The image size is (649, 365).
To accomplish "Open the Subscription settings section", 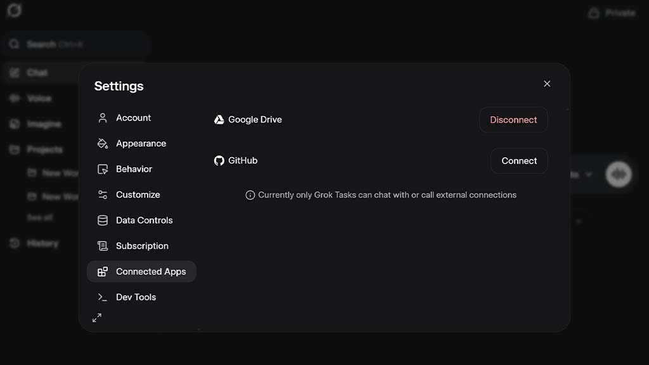I will pyautogui.click(x=141, y=246).
